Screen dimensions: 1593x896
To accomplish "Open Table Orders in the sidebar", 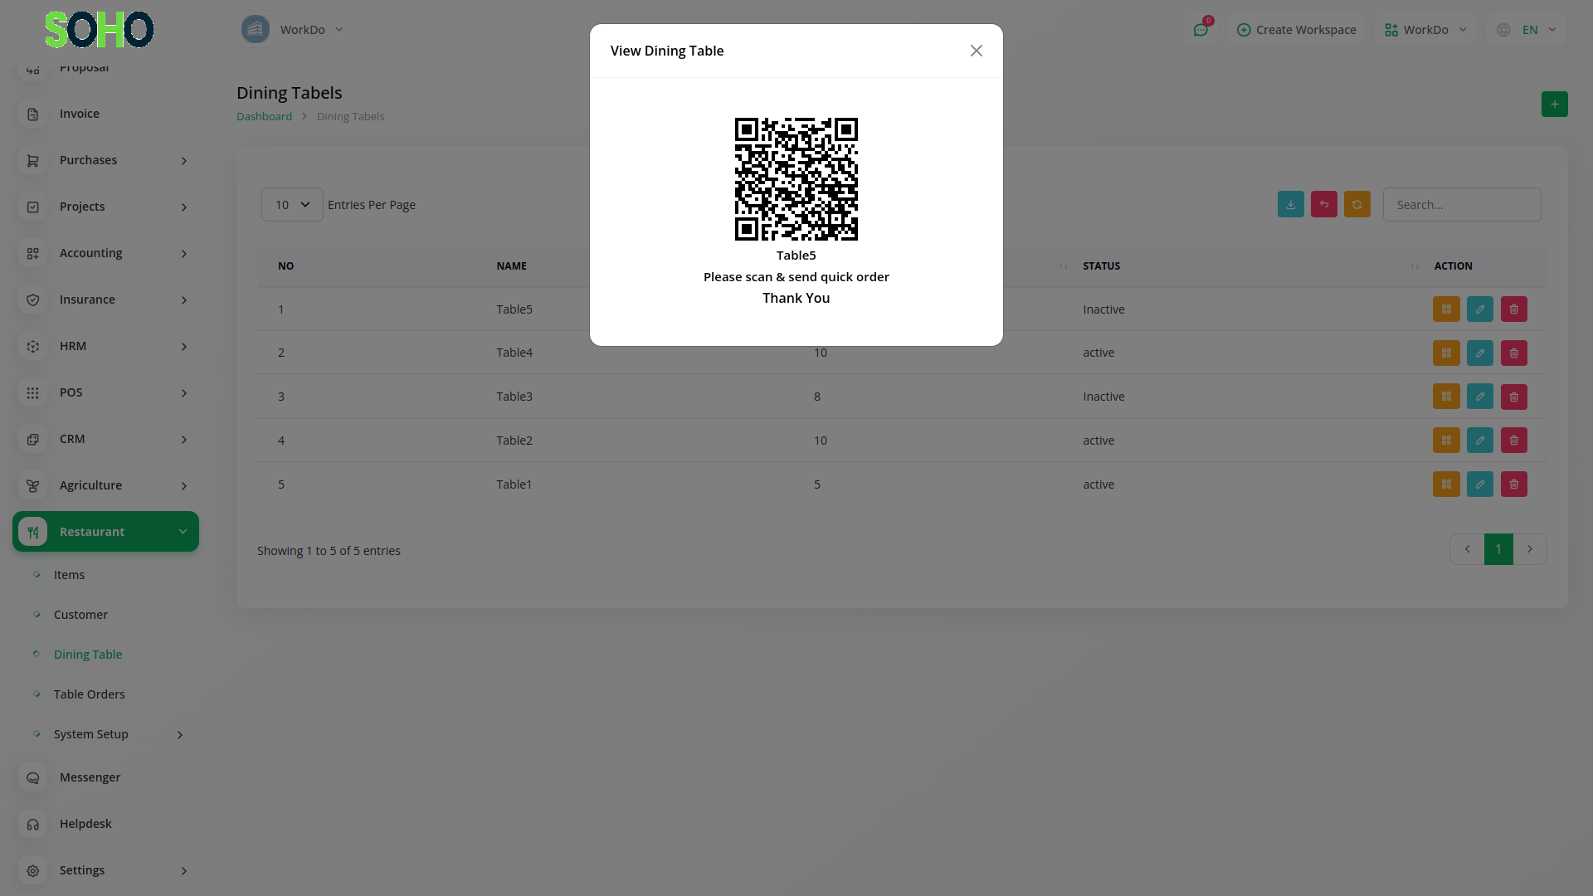I will coord(90,694).
